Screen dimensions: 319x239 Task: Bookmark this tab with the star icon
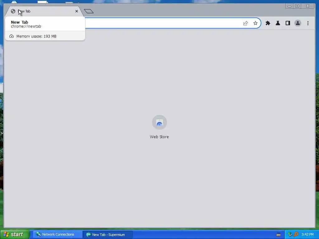pyautogui.click(x=255, y=23)
